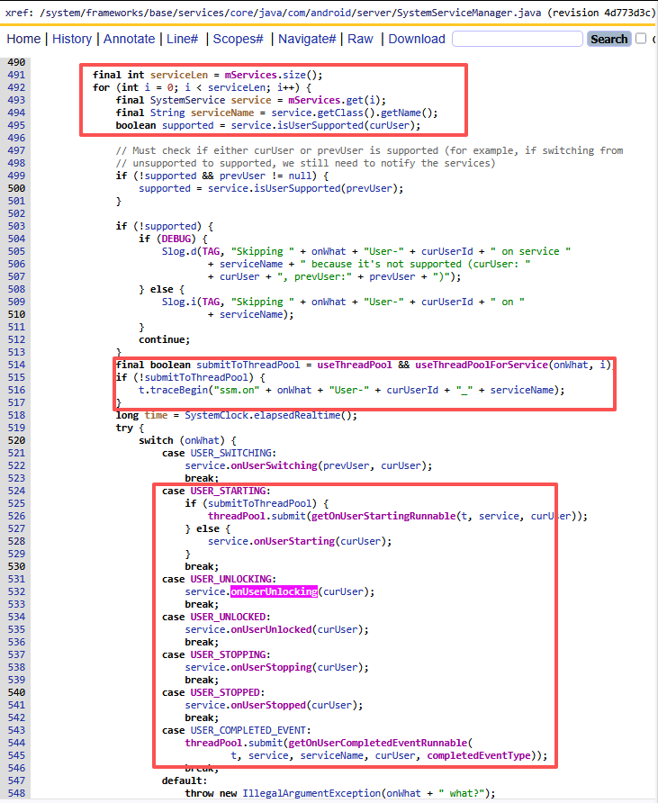Click USER_STARTING constant on line 524
This screenshot has width=658, height=803.
[229, 492]
